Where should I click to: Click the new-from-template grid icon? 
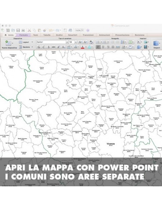(8, 30)
